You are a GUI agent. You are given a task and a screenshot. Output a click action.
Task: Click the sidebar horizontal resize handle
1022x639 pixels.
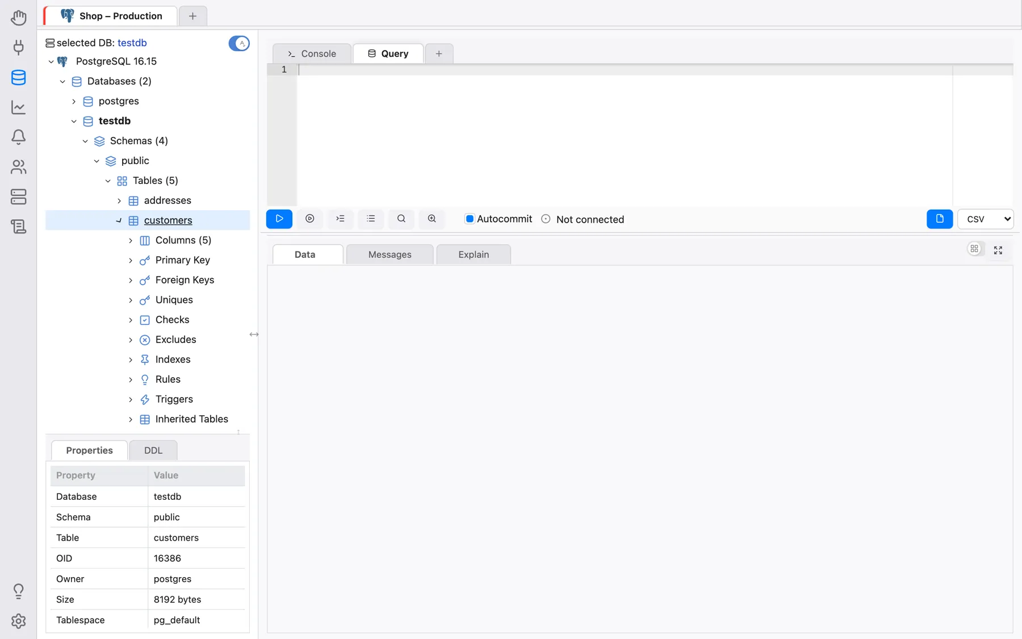coord(254,335)
